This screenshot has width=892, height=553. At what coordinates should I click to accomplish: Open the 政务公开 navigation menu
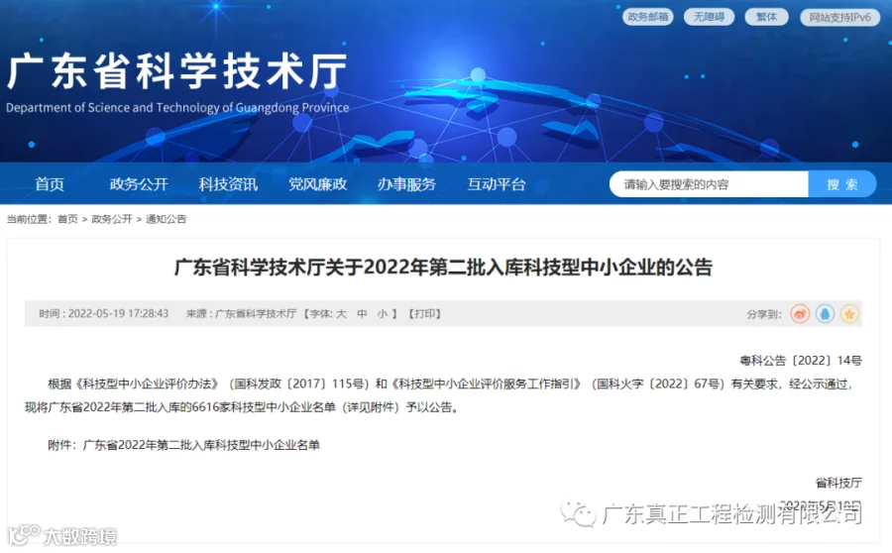pyautogui.click(x=139, y=184)
